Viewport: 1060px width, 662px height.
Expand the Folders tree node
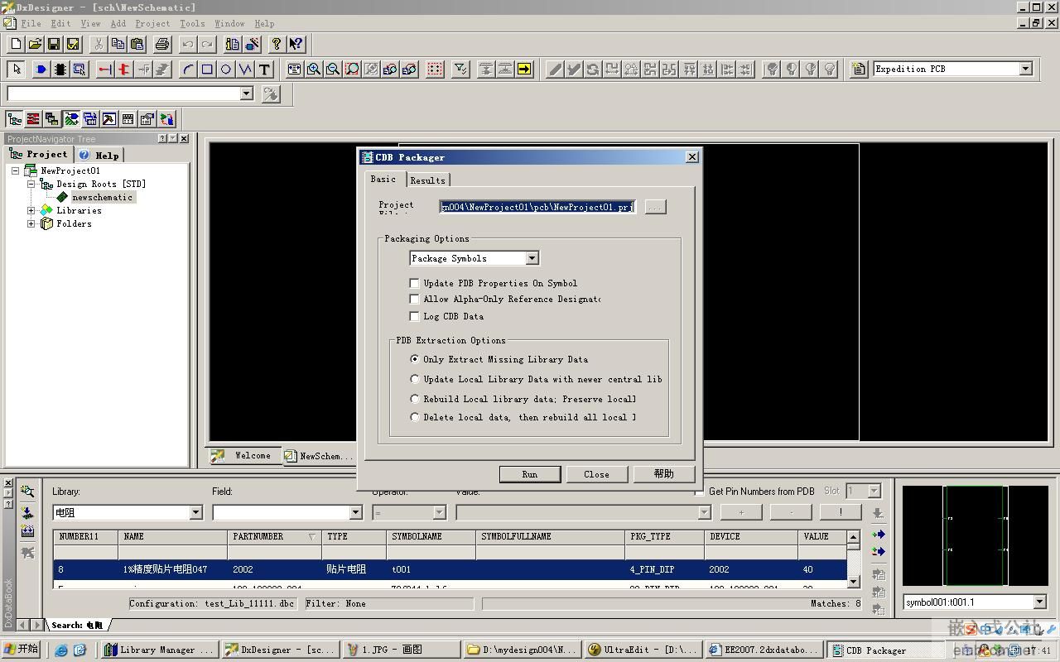(x=31, y=223)
